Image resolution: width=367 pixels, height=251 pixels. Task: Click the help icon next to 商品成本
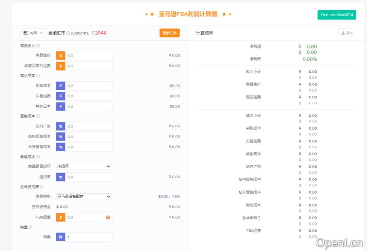38,76
